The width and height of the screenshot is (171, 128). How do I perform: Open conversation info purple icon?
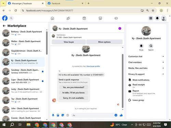pyautogui.click(x=120, y=28)
